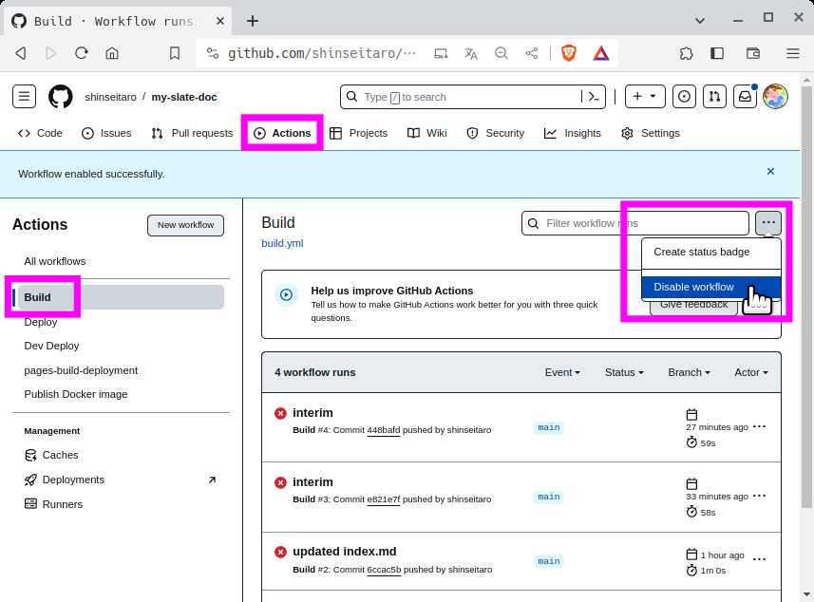The height and width of the screenshot is (602, 814).
Task: Focus the Type / to search box
Action: 472,97
